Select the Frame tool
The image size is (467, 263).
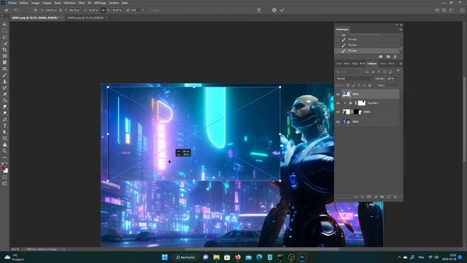[4, 56]
